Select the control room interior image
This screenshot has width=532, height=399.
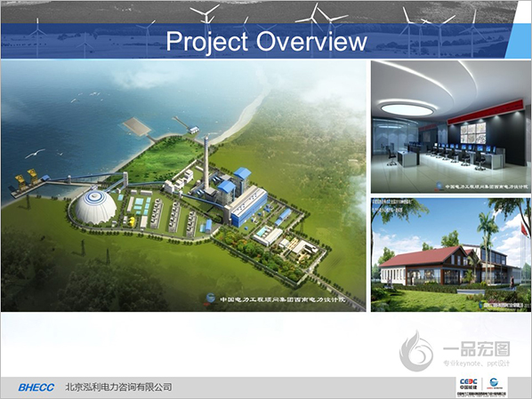(450, 127)
